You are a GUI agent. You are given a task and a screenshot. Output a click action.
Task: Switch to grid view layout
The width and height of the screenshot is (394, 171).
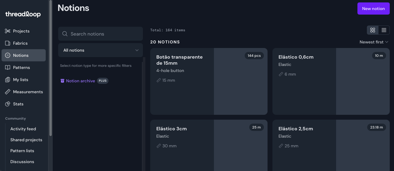point(372,30)
